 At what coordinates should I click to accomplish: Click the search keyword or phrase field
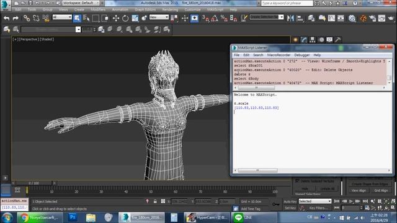pyautogui.click(x=287, y=3)
